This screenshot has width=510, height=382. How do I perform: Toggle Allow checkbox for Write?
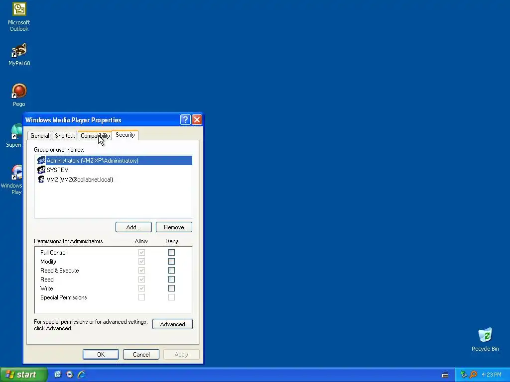141,288
